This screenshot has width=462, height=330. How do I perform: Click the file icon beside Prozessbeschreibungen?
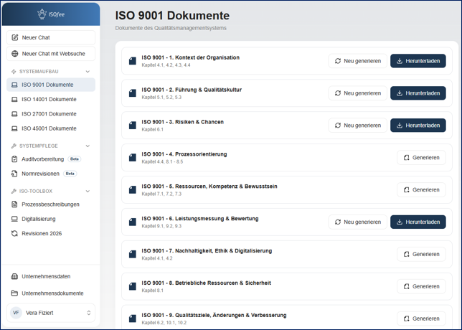tap(14, 204)
